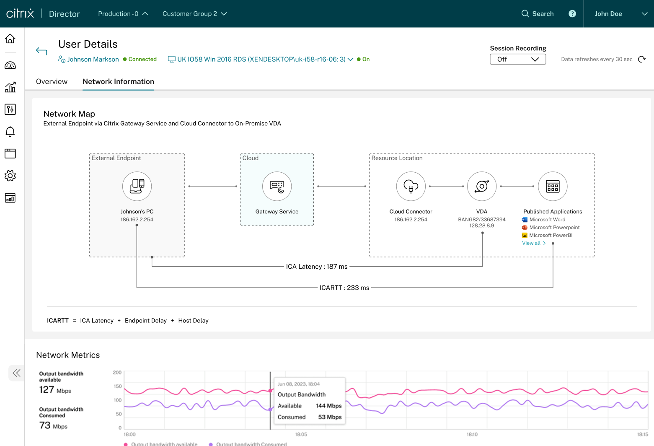Open the trends chart icon in sidebar
Screen dimensions: 654x446
[10, 87]
